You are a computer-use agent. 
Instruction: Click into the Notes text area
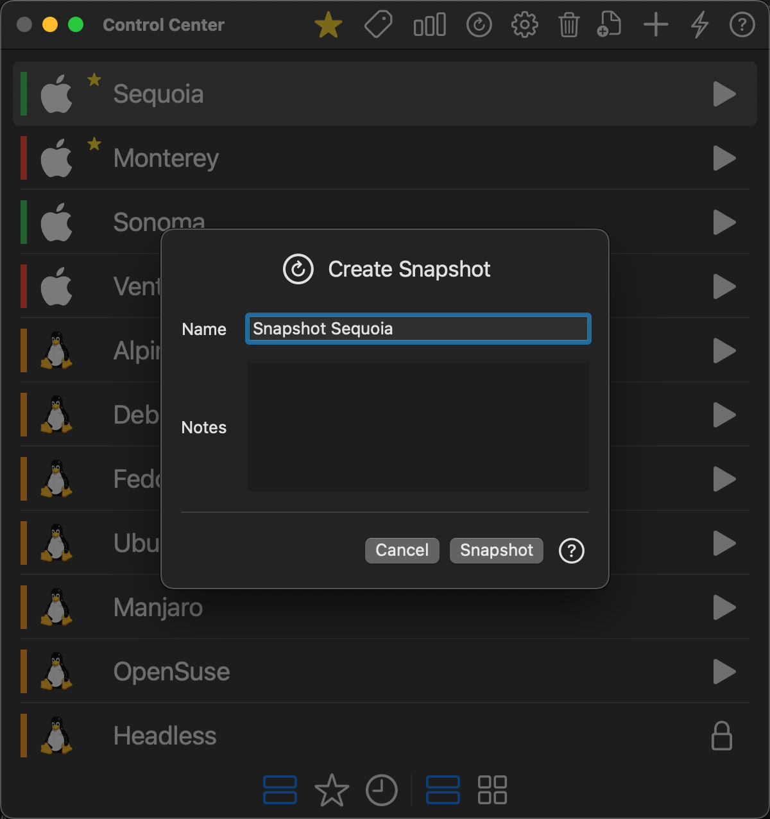point(418,427)
